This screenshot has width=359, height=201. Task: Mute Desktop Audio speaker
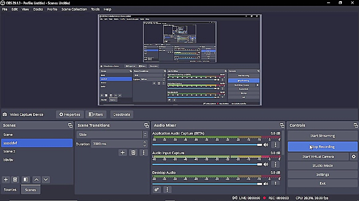pos(266,184)
